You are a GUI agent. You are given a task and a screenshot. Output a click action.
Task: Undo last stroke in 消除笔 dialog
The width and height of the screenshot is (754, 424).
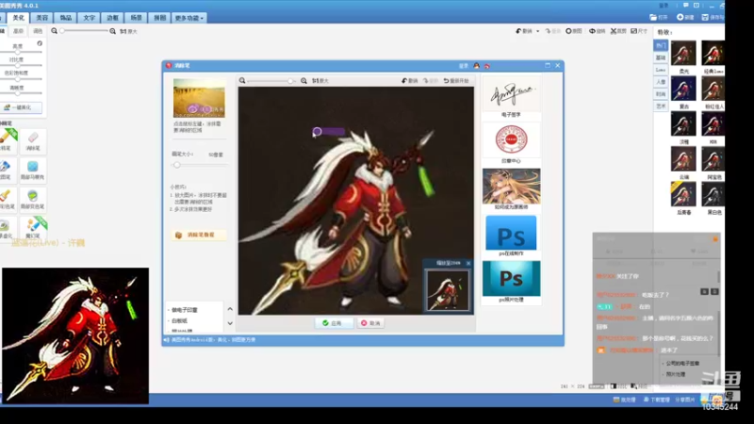410,81
